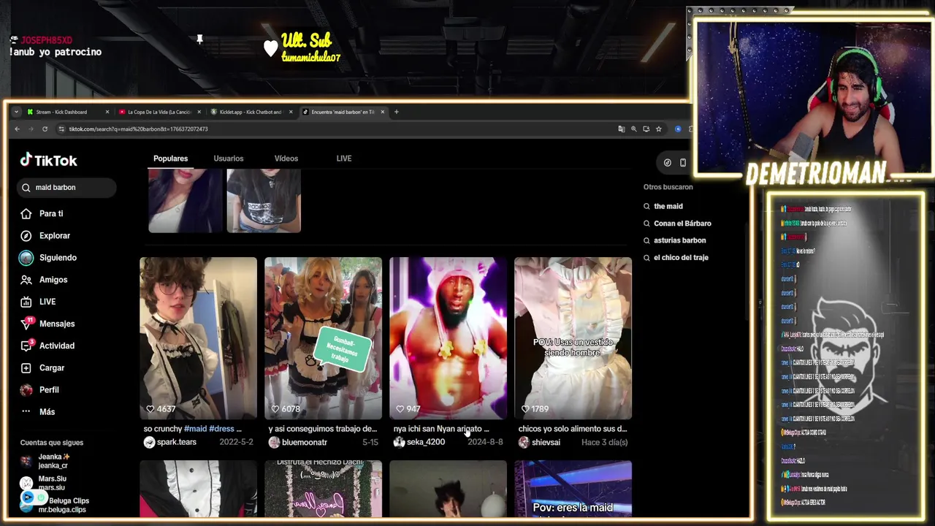935x526 pixels.
Task: Switch to LIVE results tab
Action: pyautogui.click(x=343, y=159)
